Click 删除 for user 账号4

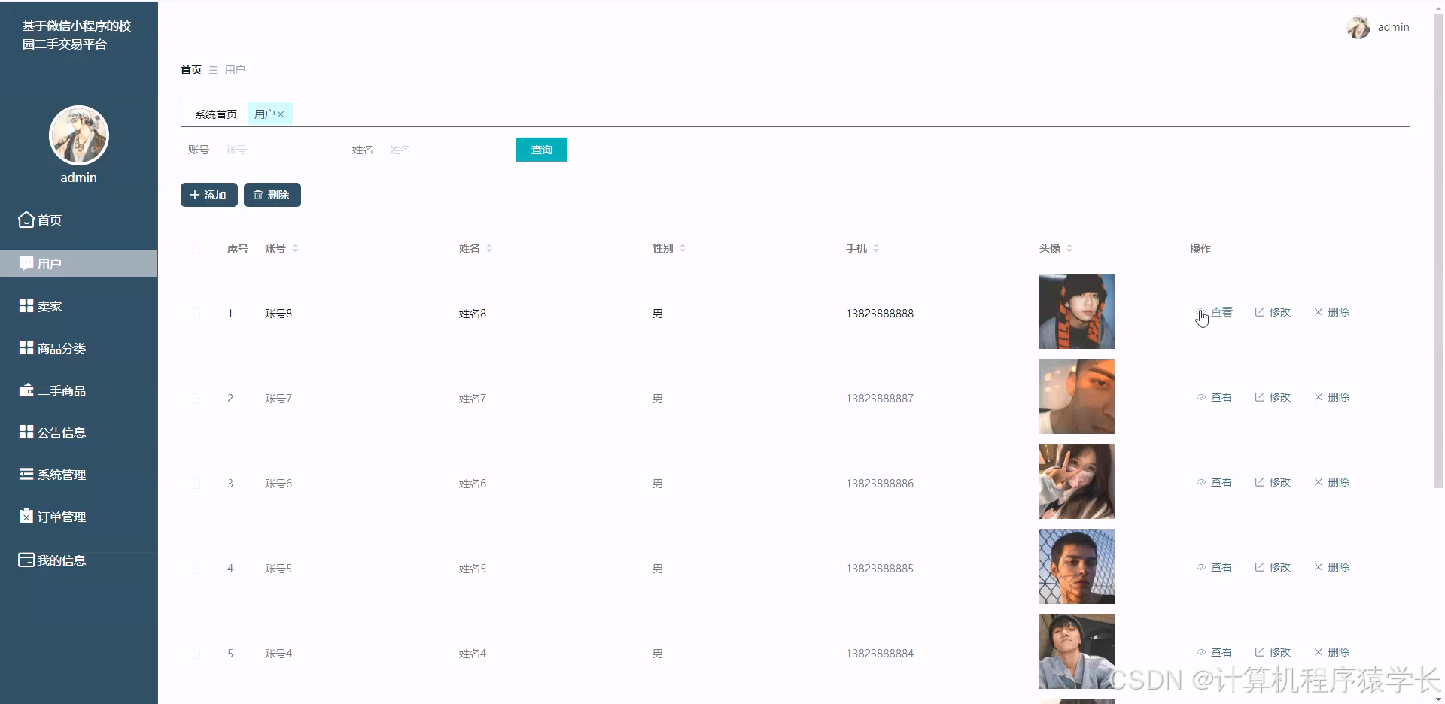click(1331, 652)
